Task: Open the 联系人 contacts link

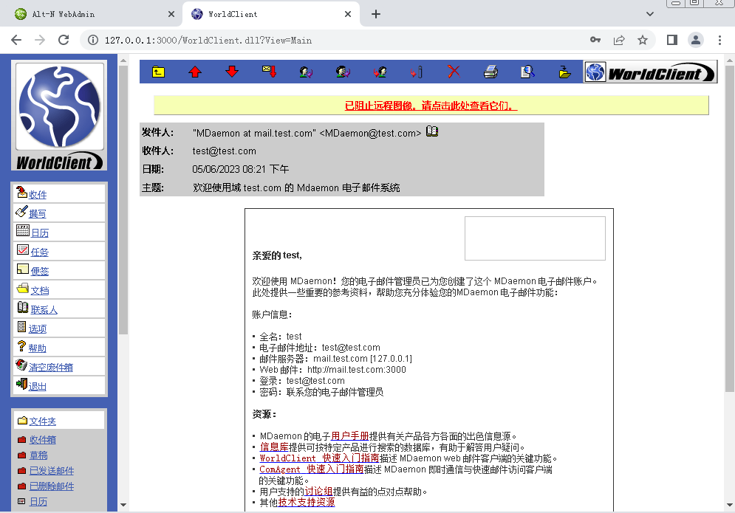Action: coord(44,310)
